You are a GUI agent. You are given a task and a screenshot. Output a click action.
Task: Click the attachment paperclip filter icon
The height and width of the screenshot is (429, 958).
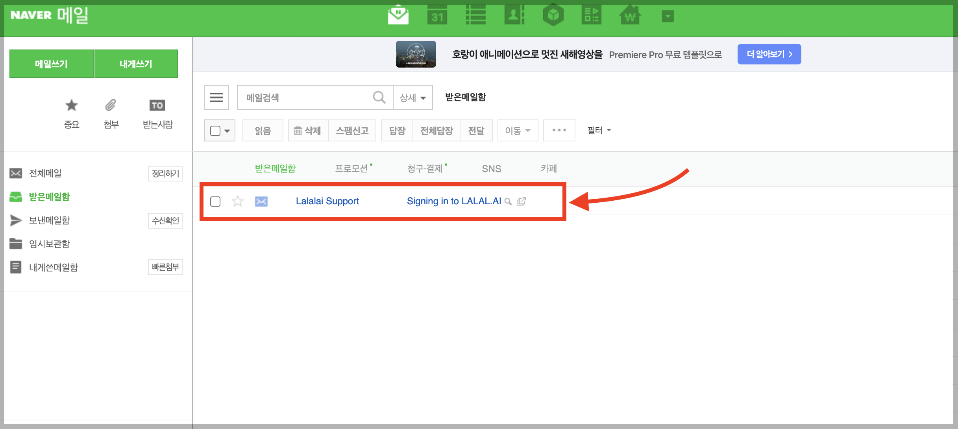coord(111,105)
